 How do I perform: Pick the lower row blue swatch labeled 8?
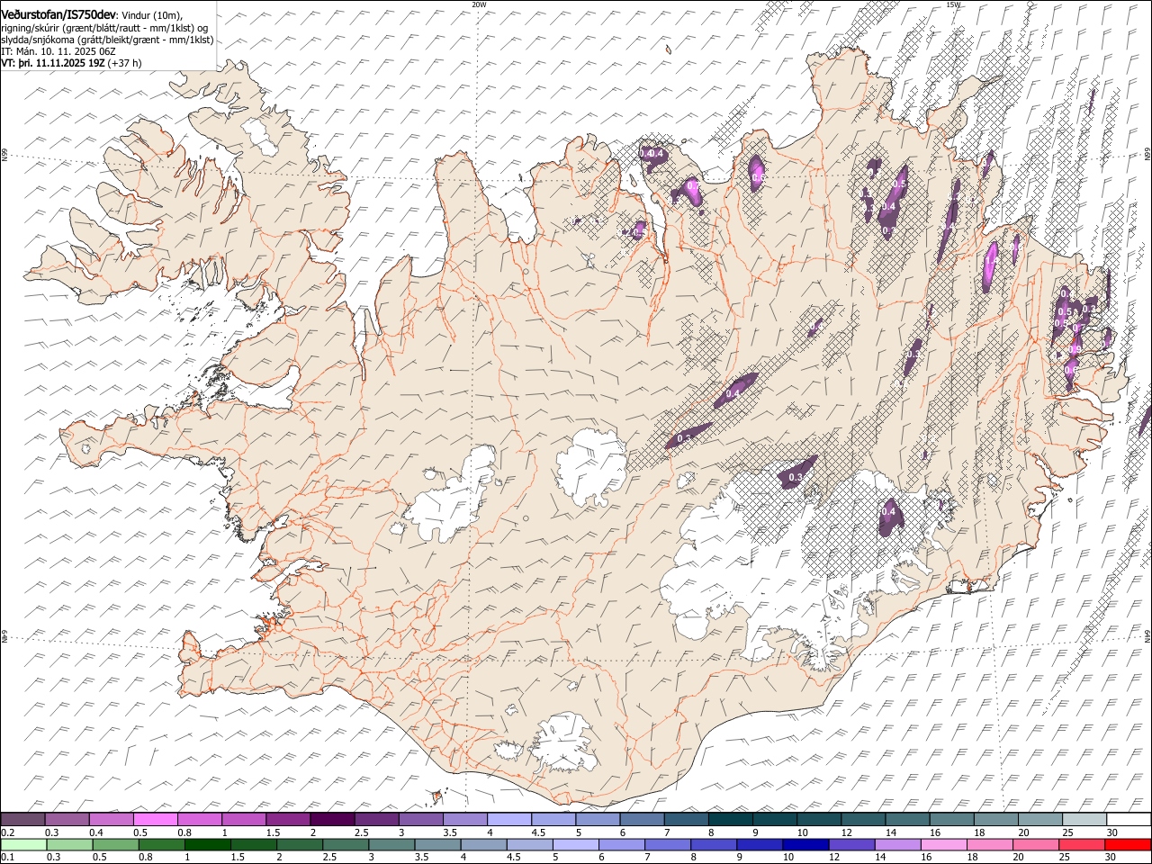click(713, 844)
